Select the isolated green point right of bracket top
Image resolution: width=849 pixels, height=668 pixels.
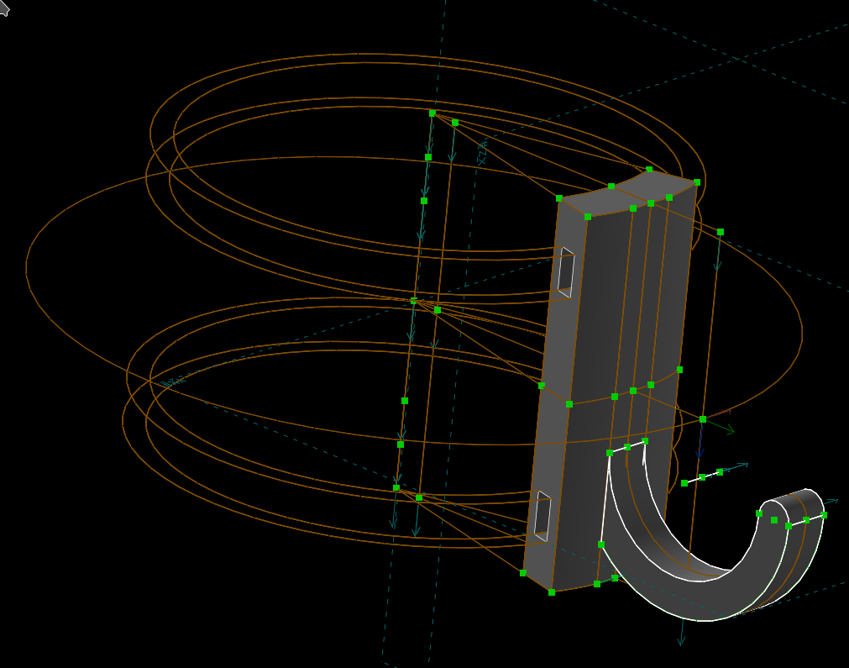(720, 231)
